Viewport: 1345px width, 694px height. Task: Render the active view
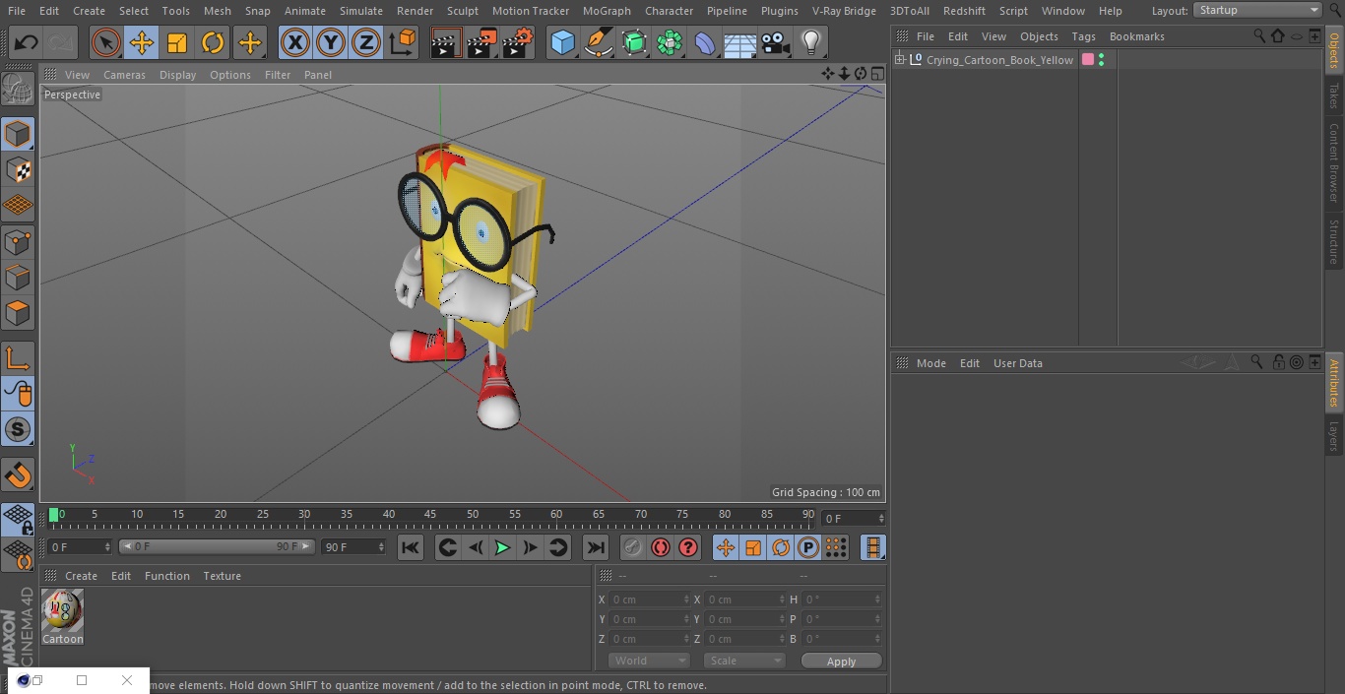pyautogui.click(x=446, y=42)
